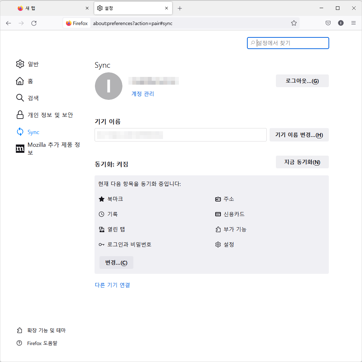Focus the 설정에서 찾기 search field
The height and width of the screenshot is (362, 362).
(288, 43)
